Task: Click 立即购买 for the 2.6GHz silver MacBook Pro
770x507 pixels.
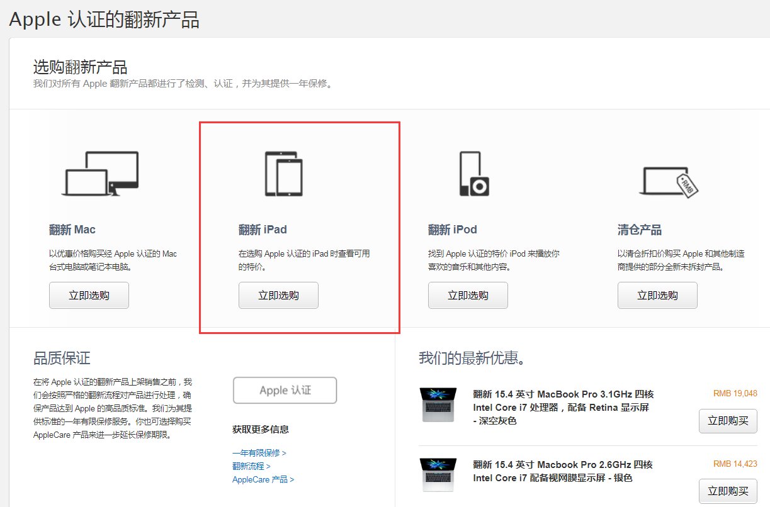Action: coord(728,491)
